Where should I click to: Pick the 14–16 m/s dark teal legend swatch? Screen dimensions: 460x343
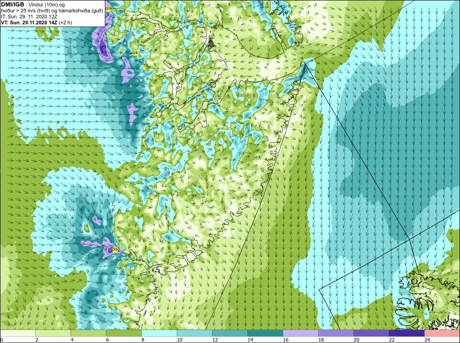click(x=265, y=333)
